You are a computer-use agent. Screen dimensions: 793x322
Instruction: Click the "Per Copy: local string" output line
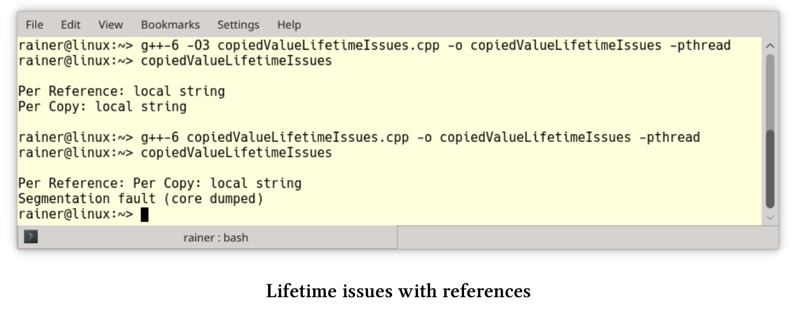pos(102,107)
